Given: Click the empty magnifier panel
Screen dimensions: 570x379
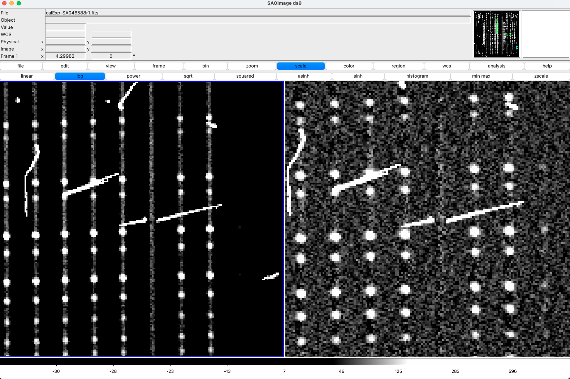Looking at the screenshot, I should (x=545, y=34).
